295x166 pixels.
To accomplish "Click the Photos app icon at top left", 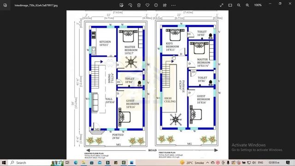I will [x=5, y=5].
